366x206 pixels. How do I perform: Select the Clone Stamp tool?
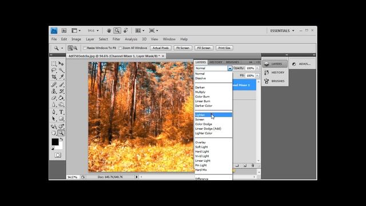(54, 92)
